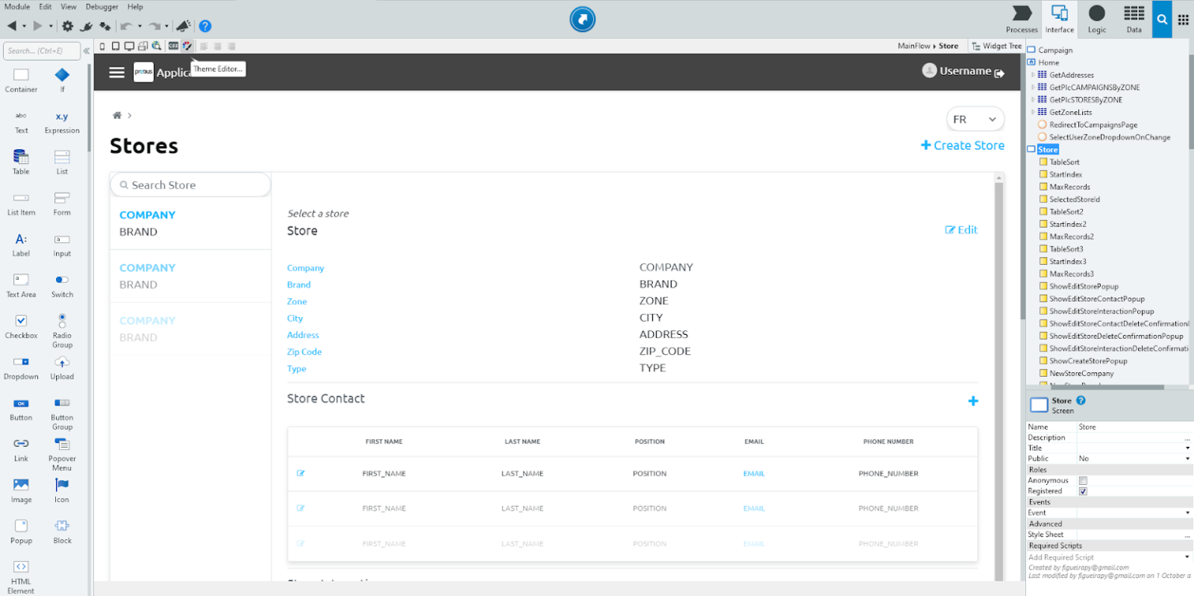This screenshot has width=1194, height=596.
Task: Click the Search Store input field
Action: [190, 185]
